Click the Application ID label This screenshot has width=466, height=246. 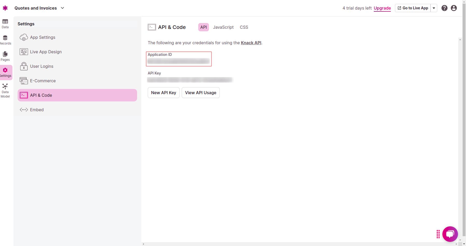coord(160,55)
